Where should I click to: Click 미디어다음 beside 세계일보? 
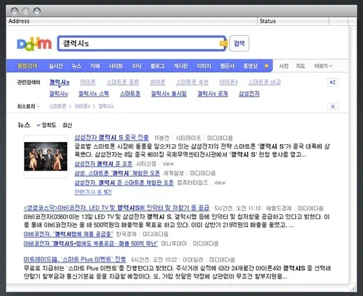[x=202, y=173]
